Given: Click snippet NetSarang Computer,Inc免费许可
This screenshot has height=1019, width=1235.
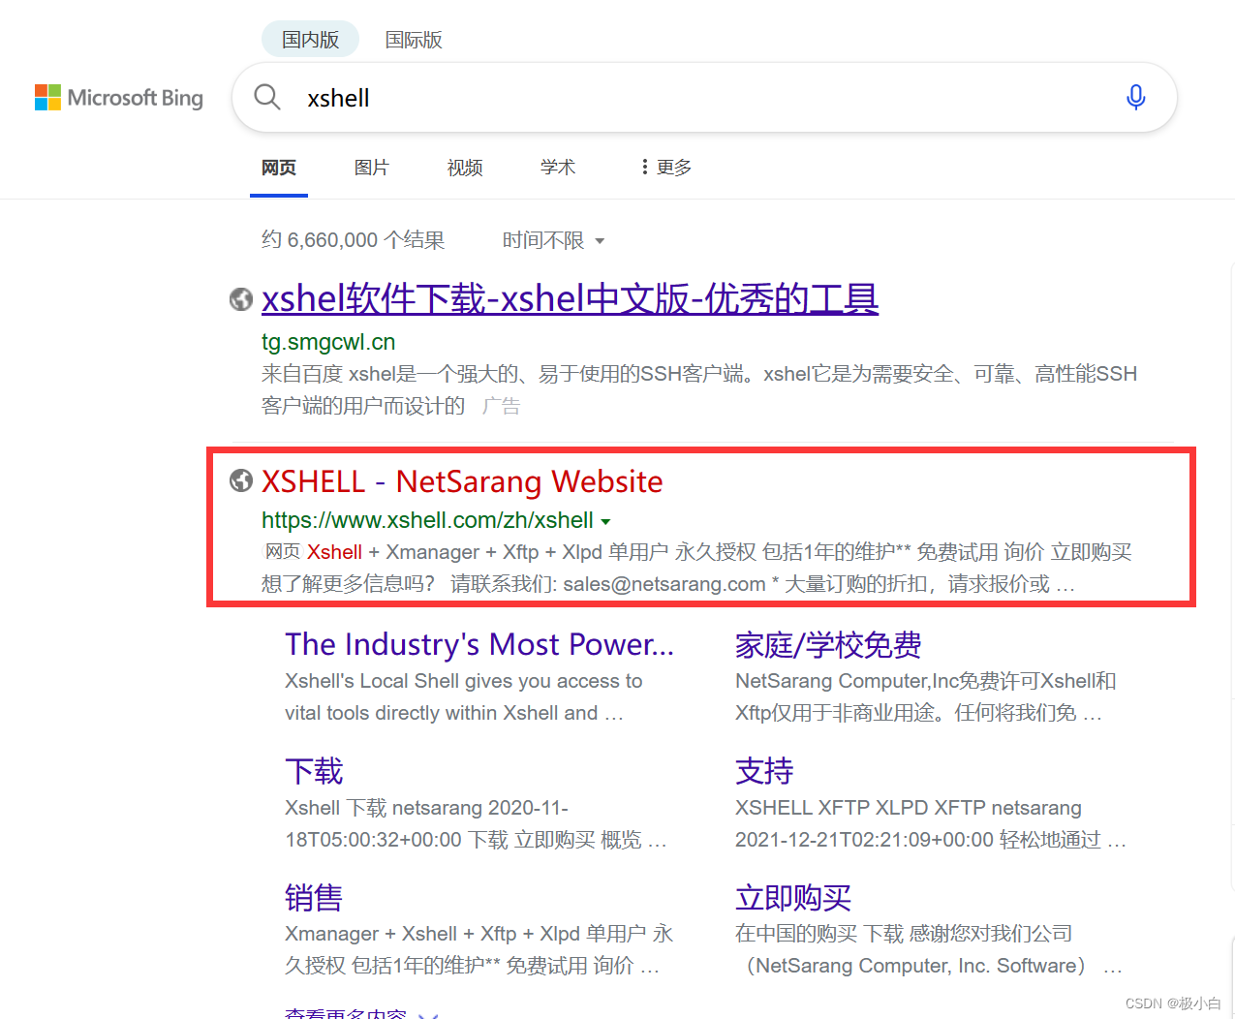Looking at the screenshot, I should 926,696.
